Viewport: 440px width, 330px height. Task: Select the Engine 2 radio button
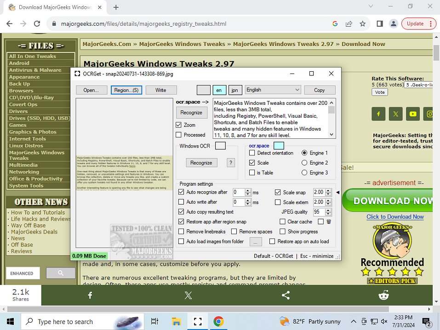click(x=304, y=163)
